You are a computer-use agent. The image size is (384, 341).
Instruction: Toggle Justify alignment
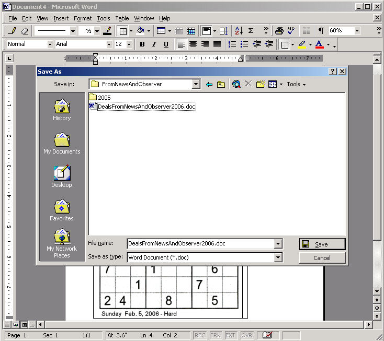217,44
